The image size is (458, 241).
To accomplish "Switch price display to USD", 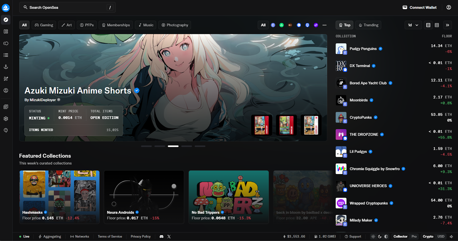I will [441, 236].
